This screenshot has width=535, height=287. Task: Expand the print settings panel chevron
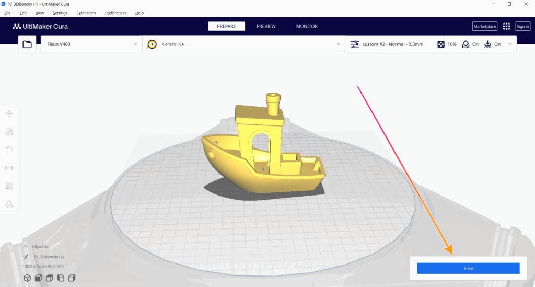[510, 44]
